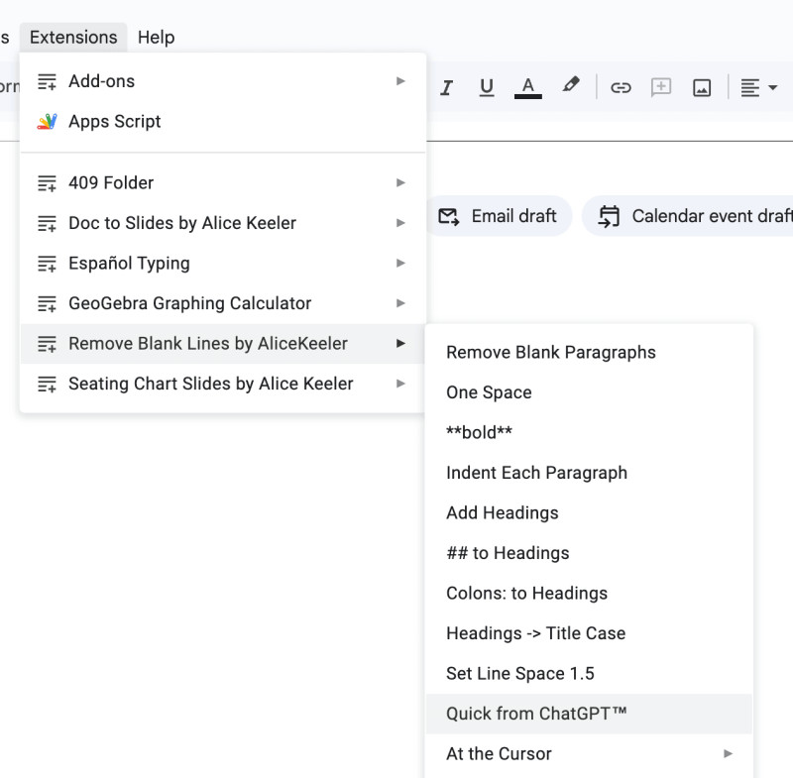Toggle Underline formatting
Viewport: 793px width, 778px height.
(x=487, y=87)
